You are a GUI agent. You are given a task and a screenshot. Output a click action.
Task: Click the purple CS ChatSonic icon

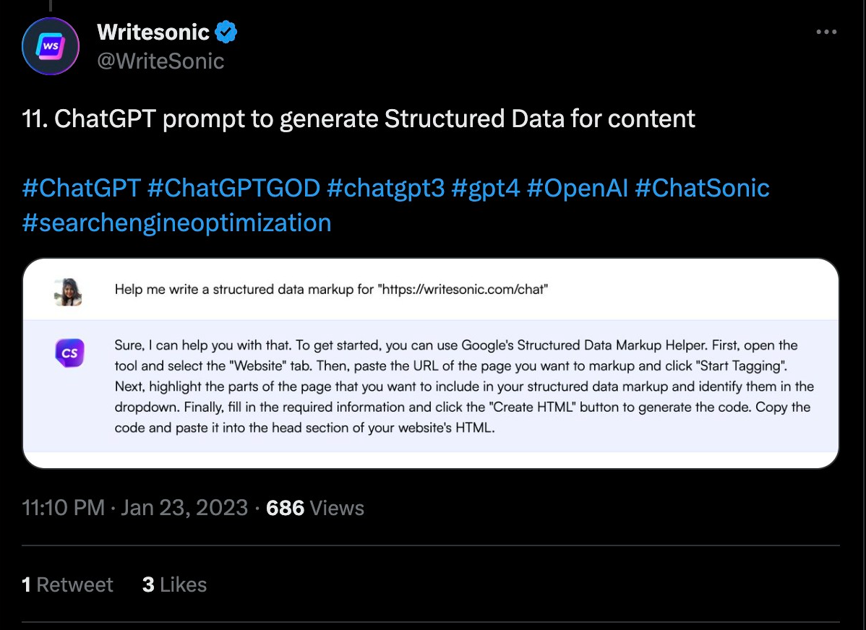[x=70, y=354]
